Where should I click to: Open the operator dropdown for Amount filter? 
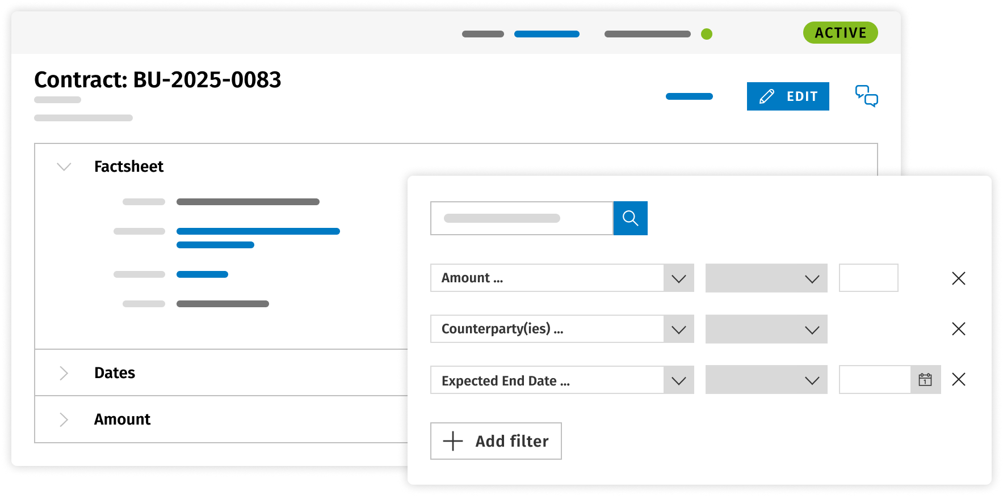coord(766,278)
